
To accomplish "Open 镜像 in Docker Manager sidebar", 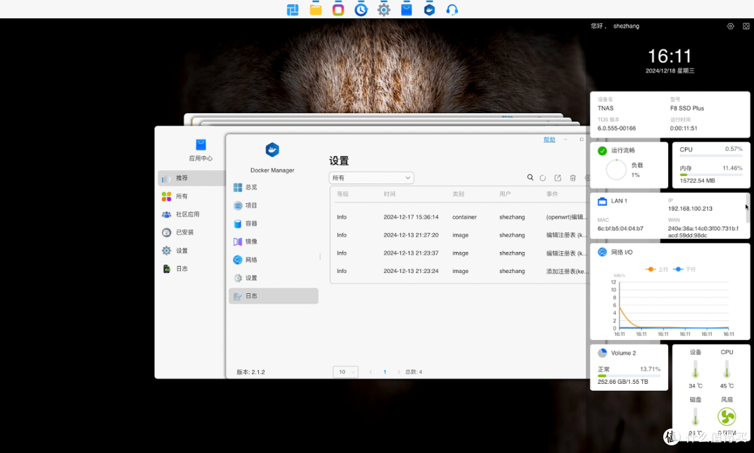I will tap(273, 242).
